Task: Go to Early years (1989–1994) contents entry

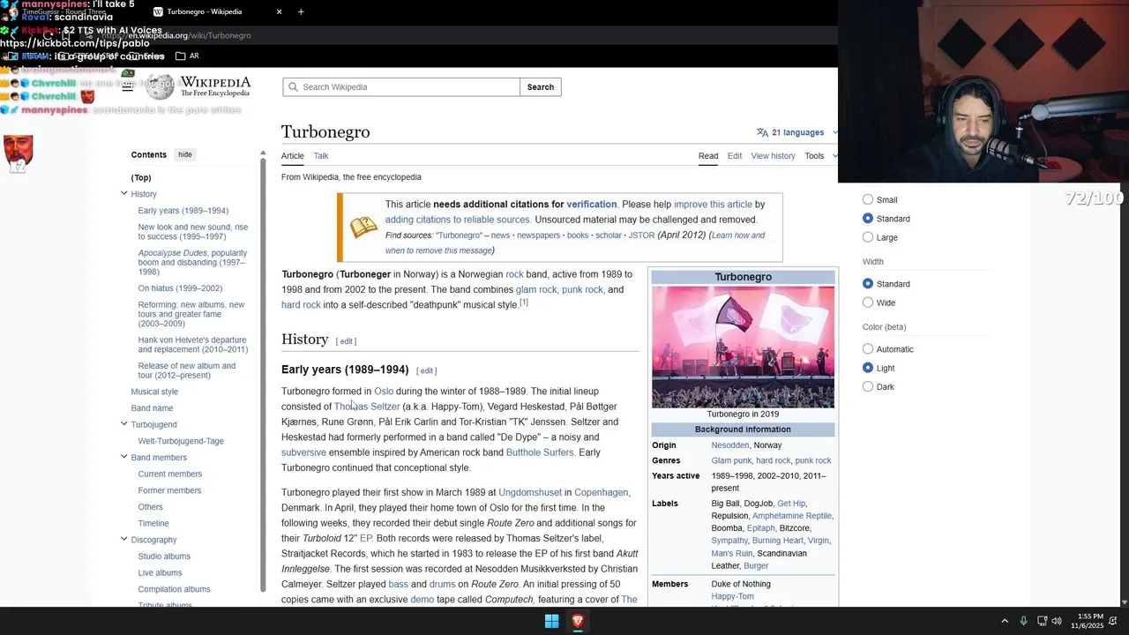Action: pos(183,211)
